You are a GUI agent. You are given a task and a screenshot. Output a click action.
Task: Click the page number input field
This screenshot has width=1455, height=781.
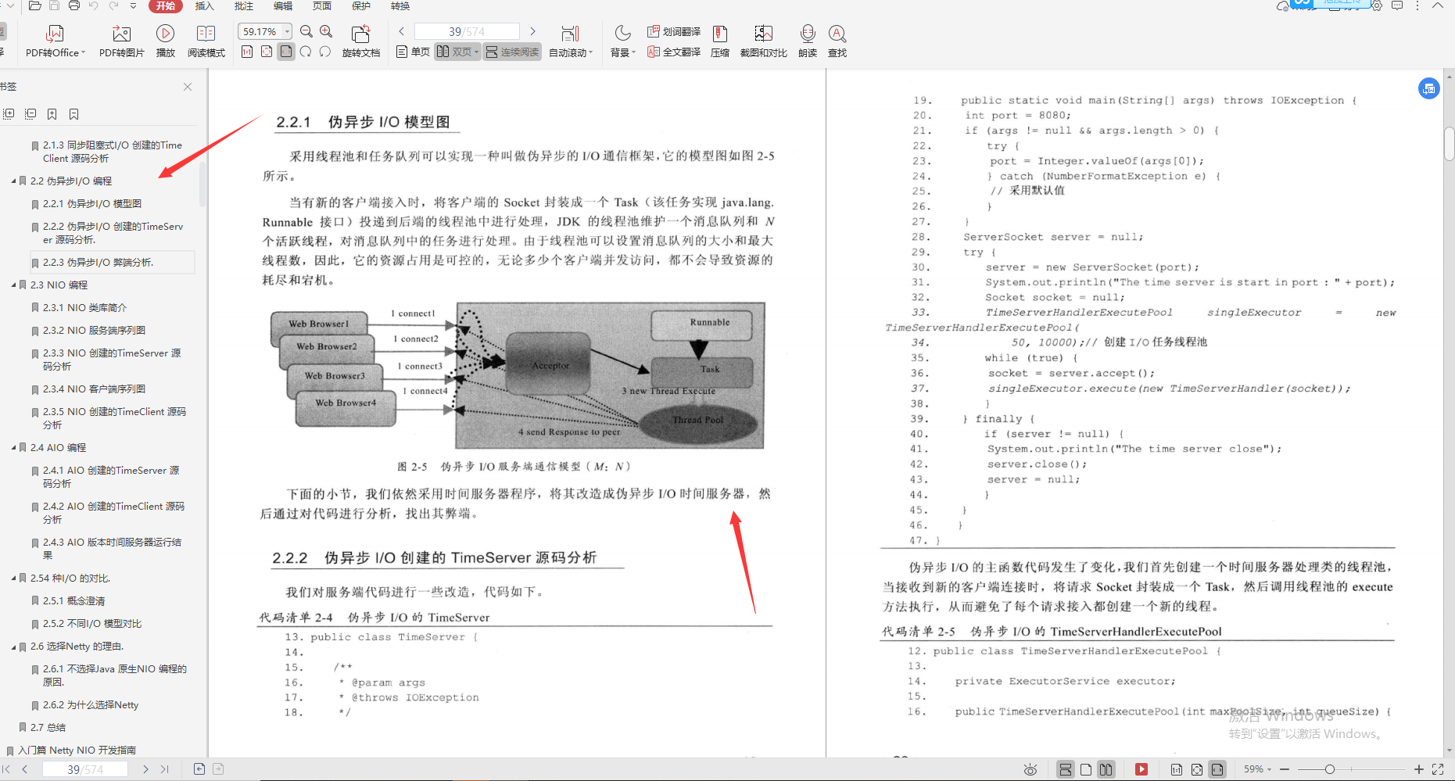click(x=466, y=30)
